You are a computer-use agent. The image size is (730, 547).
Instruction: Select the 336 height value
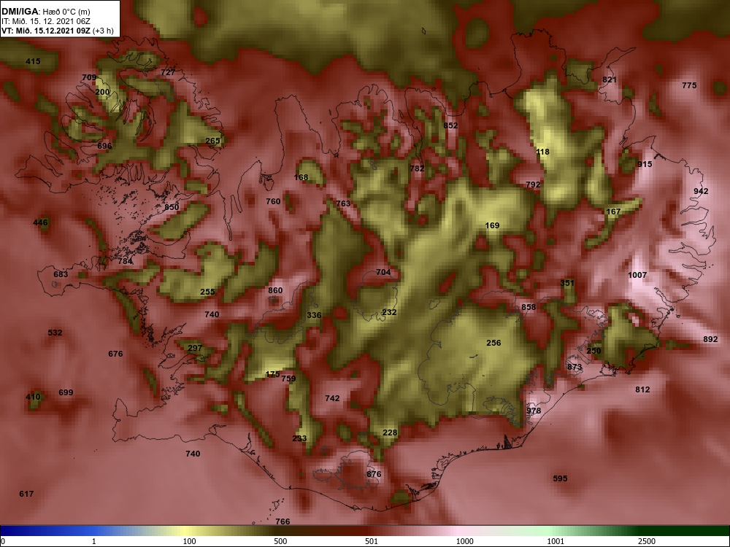point(314,315)
